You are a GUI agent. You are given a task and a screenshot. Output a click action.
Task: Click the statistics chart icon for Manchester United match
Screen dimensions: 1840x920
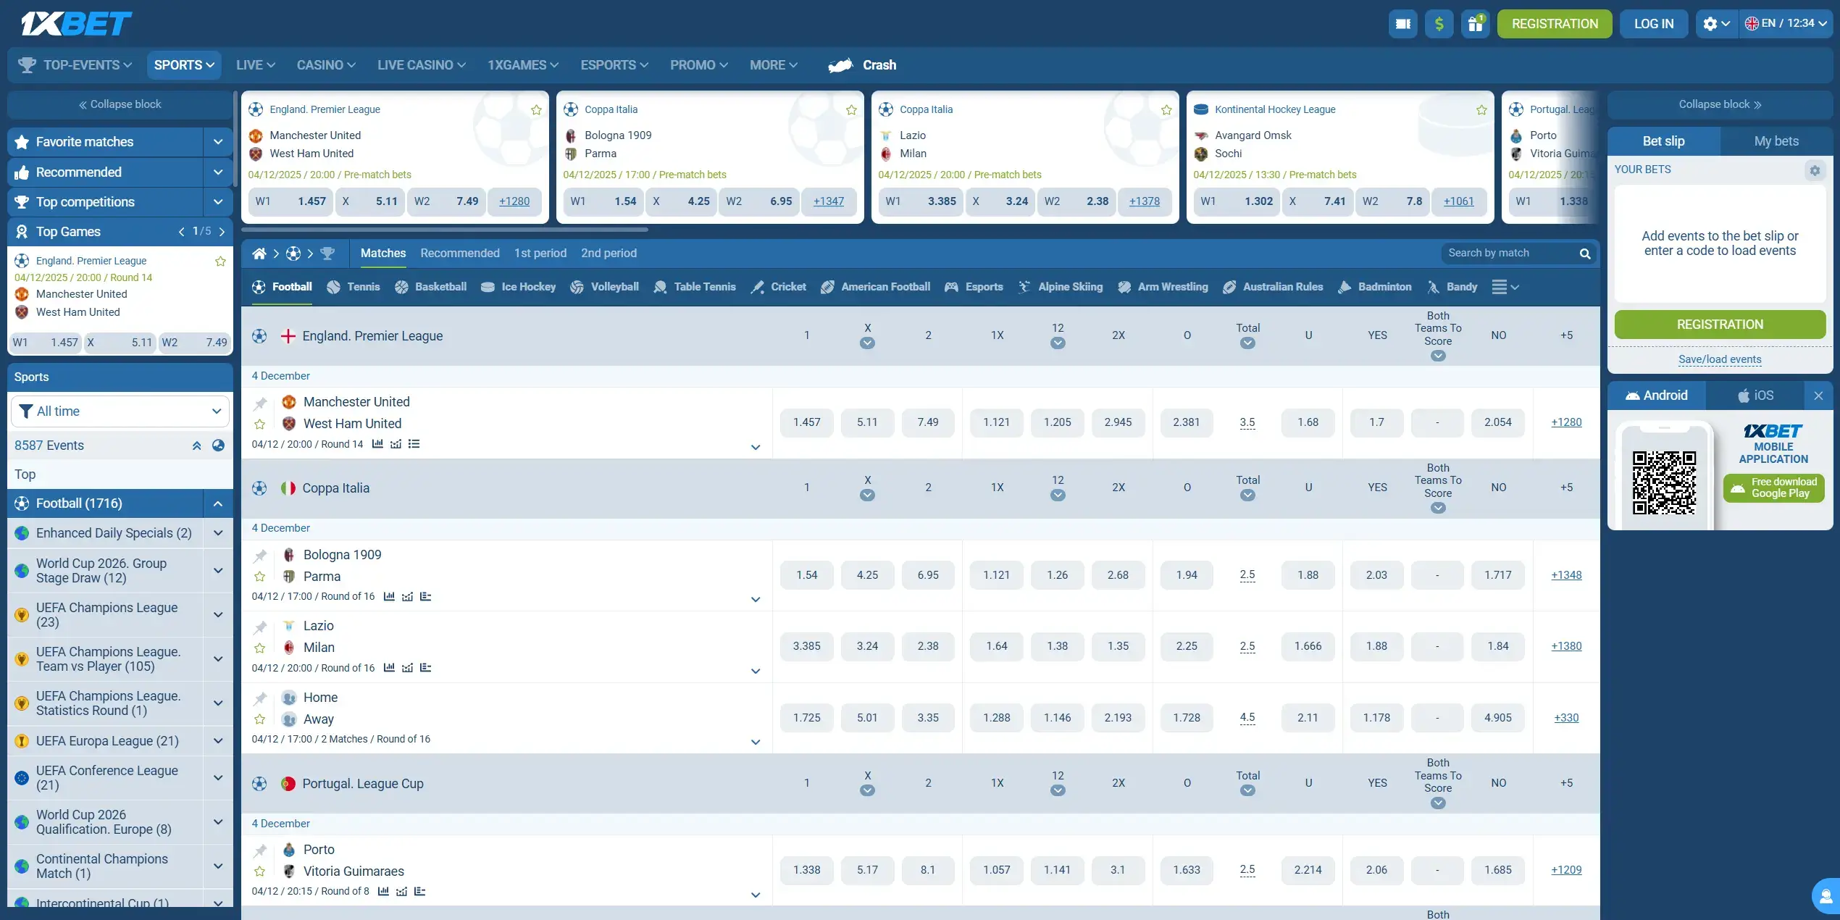[x=377, y=444]
